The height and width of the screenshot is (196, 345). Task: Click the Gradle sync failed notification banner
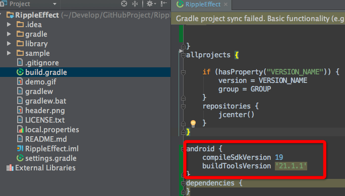[258, 19]
